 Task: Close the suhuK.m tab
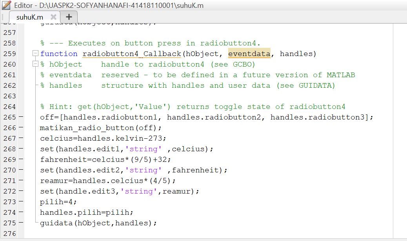click(53, 17)
